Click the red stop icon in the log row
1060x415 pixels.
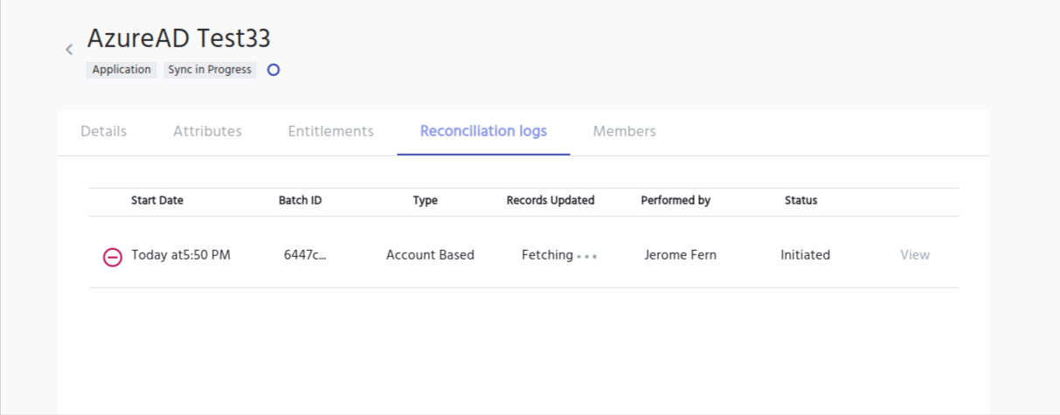tap(113, 257)
